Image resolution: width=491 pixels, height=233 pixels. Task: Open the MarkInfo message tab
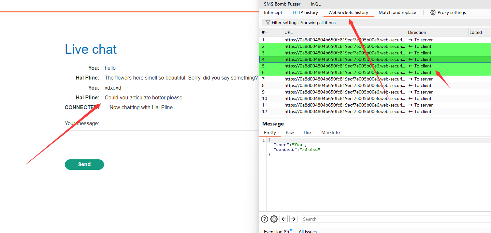tap(330, 132)
